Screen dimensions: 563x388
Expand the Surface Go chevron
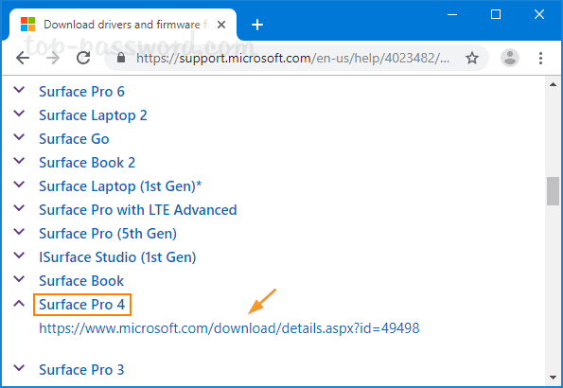coord(19,137)
